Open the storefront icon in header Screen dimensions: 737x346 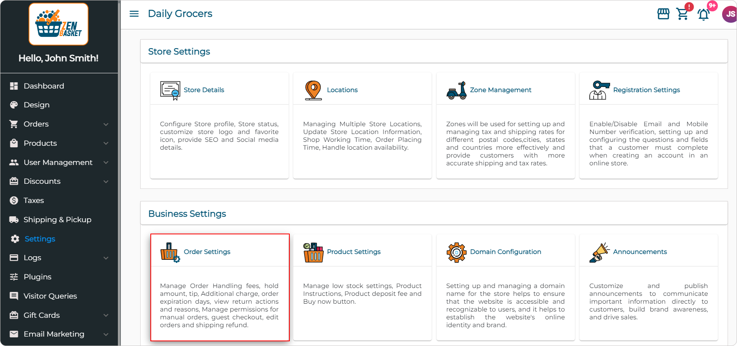click(663, 14)
